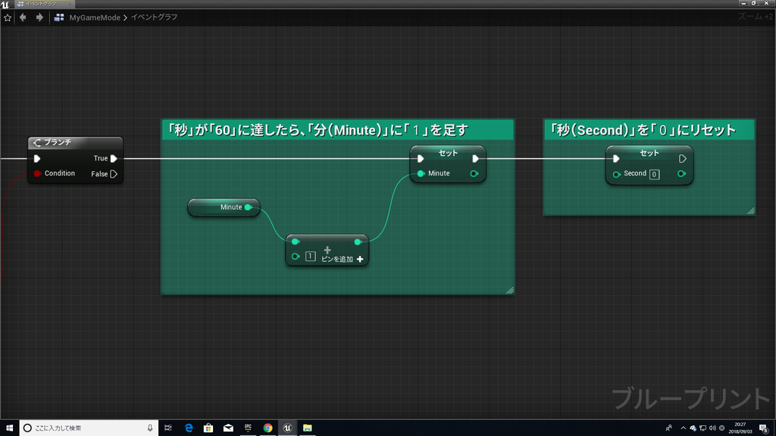Open Mail app from taskbar
The height and width of the screenshot is (436, 776).
pos(228,428)
